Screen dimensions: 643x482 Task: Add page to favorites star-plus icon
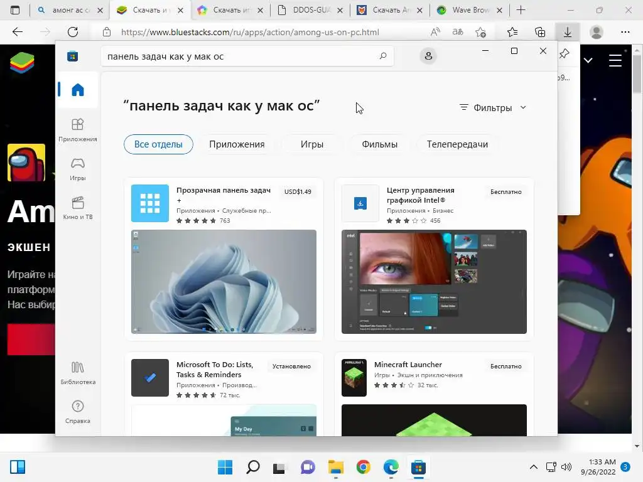480,32
